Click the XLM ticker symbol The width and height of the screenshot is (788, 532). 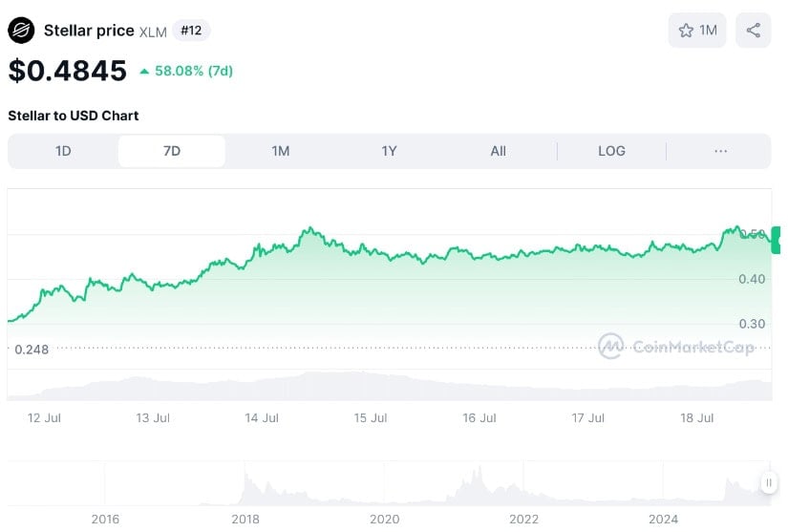153,32
